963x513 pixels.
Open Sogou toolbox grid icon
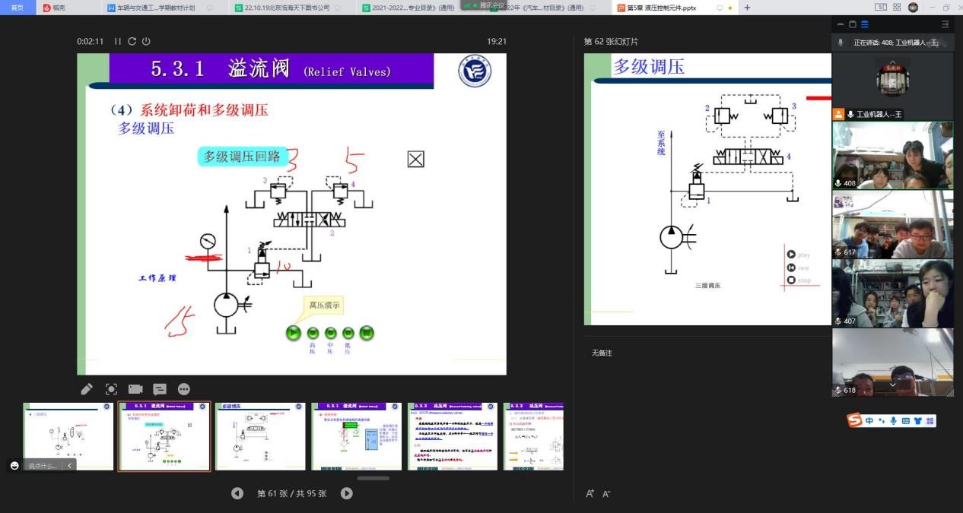[930, 420]
